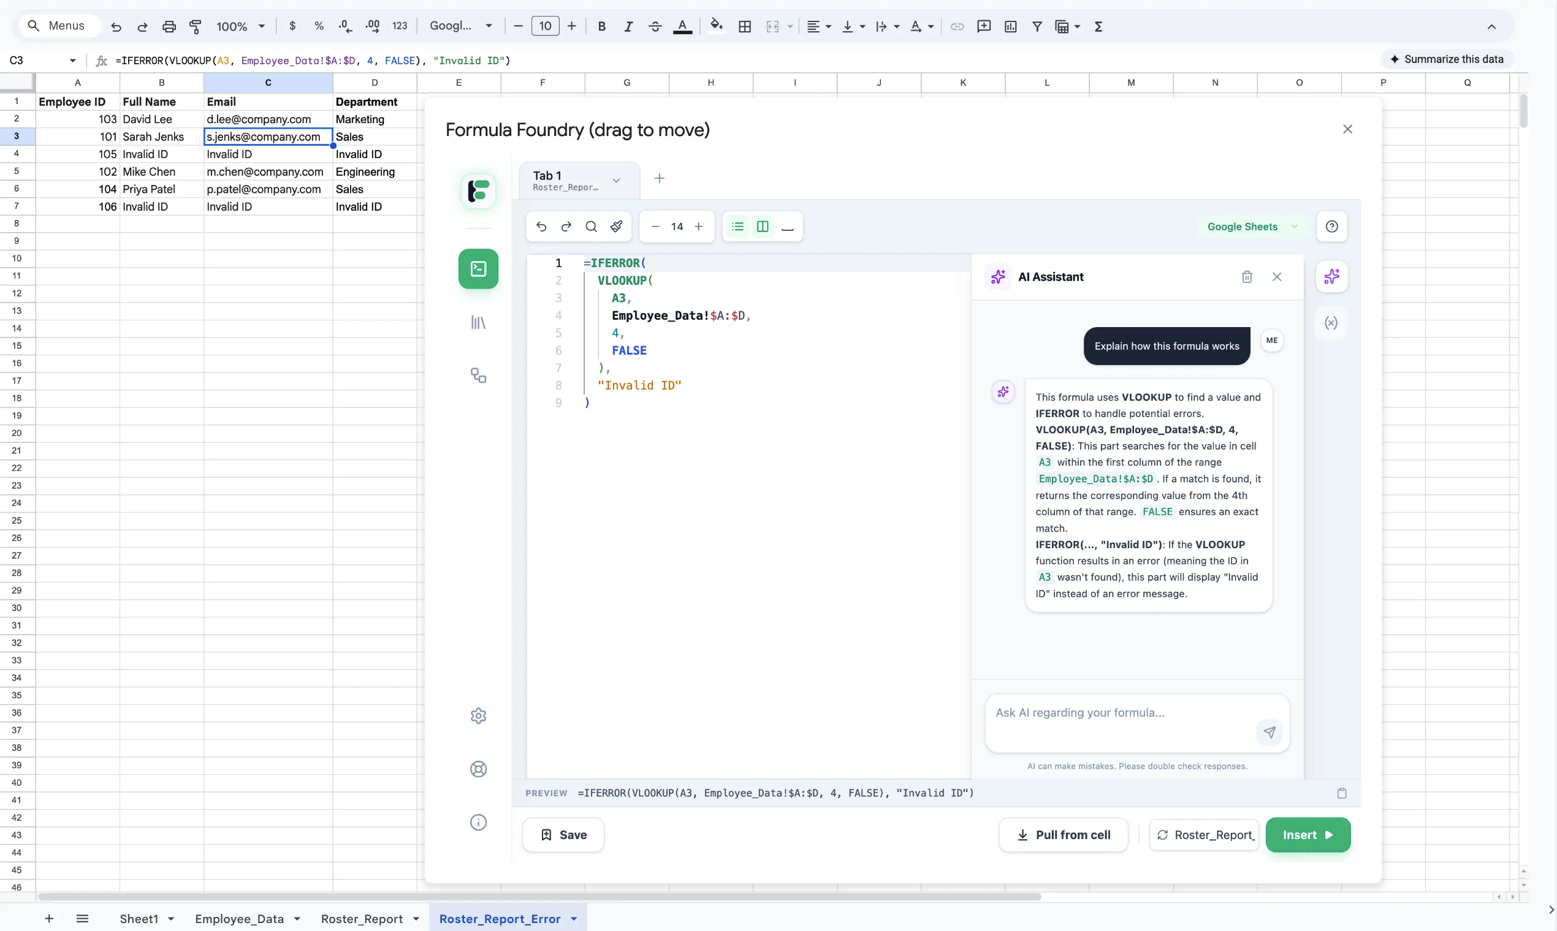This screenshot has height=931, width=1557.
Task: Open search within the formula editor
Action: [592, 227]
